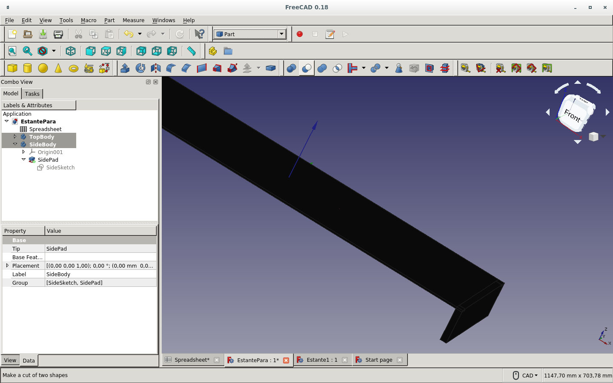Screen dimensions: 613x383
Task: Switch to the Start page tab
Action: tap(379, 360)
